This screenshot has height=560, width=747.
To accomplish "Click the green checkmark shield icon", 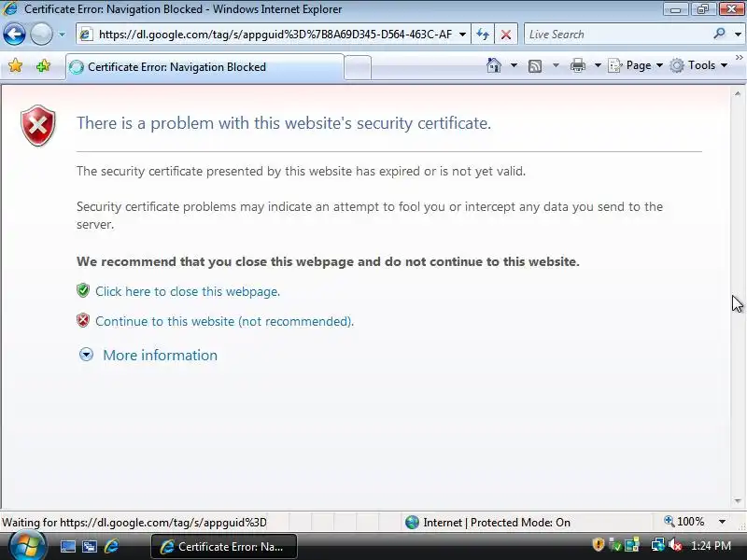I will [x=83, y=290].
